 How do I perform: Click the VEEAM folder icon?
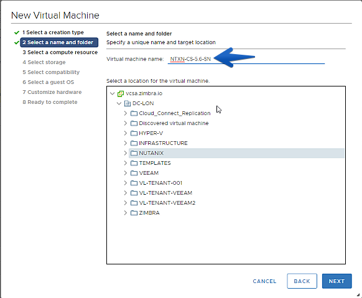pos(134,173)
